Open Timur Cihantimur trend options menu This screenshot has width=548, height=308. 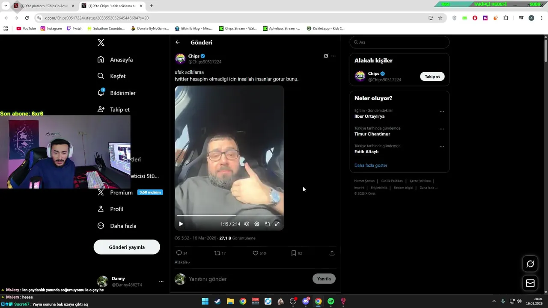click(442, 129)
